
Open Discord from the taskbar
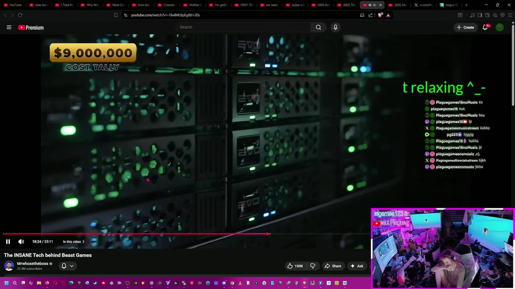[x=224, y=283]
